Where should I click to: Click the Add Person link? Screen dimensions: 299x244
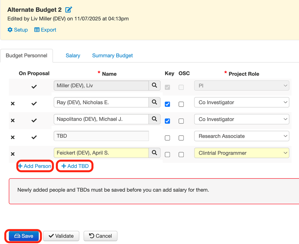35,166
